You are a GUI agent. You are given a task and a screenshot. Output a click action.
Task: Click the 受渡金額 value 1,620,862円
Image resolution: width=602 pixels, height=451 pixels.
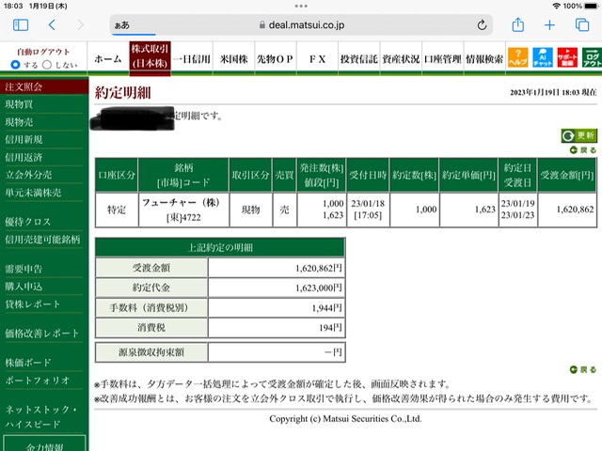pos(319,268)
